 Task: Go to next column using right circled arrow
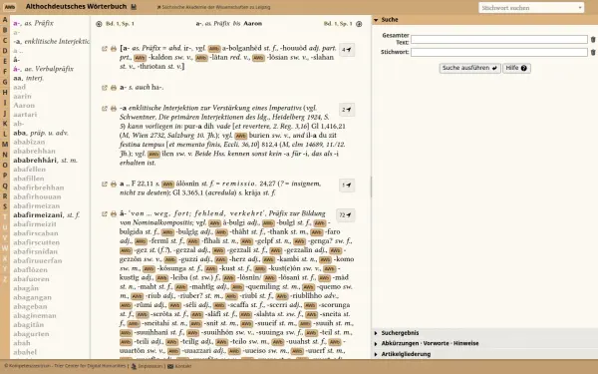coord(359,24)
